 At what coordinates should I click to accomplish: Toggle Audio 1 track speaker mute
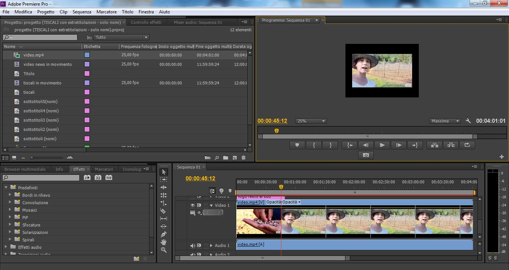(x=193, y=245)
